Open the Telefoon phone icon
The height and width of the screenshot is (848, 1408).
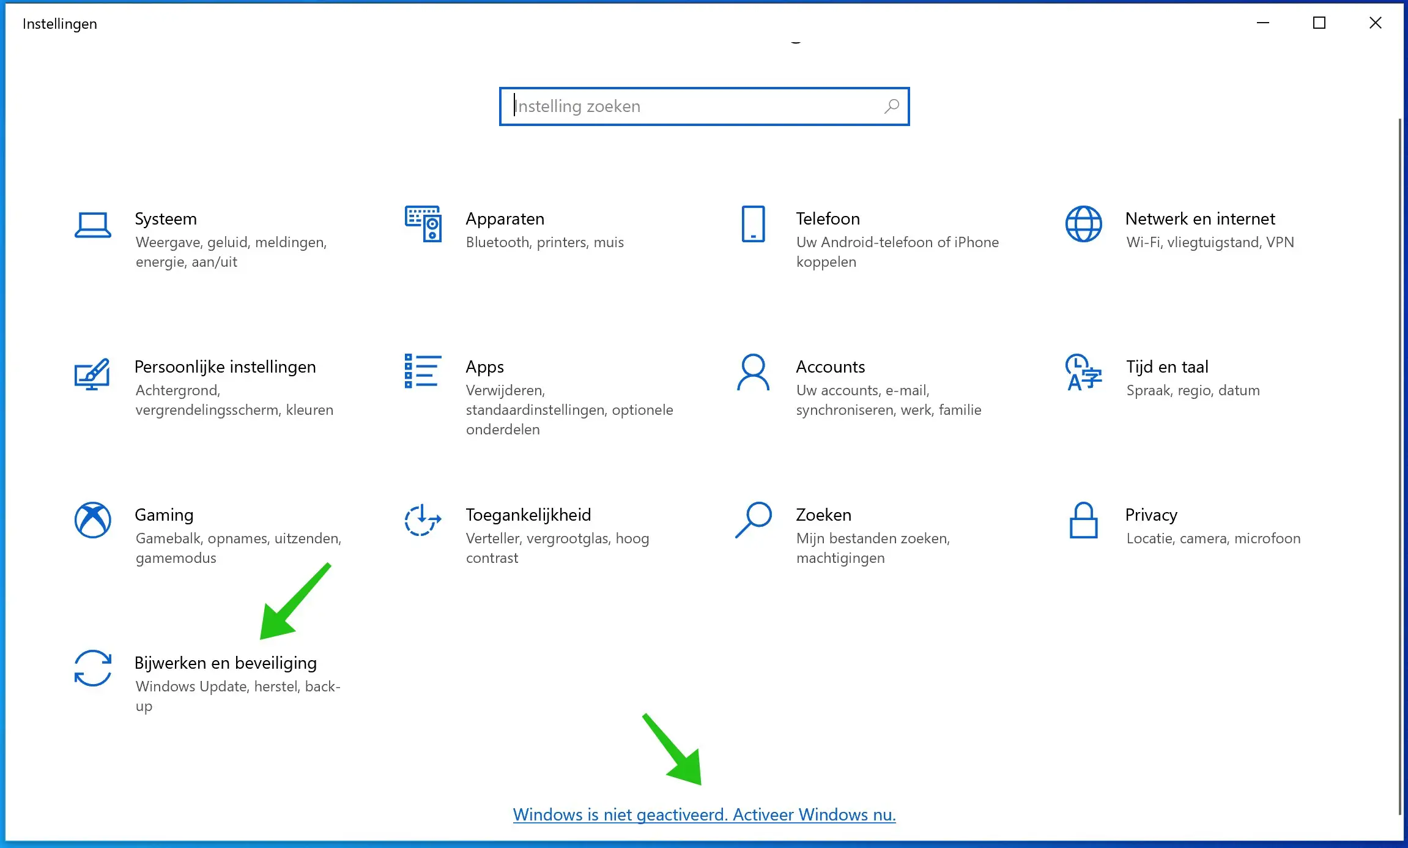[x=753, y=224]
